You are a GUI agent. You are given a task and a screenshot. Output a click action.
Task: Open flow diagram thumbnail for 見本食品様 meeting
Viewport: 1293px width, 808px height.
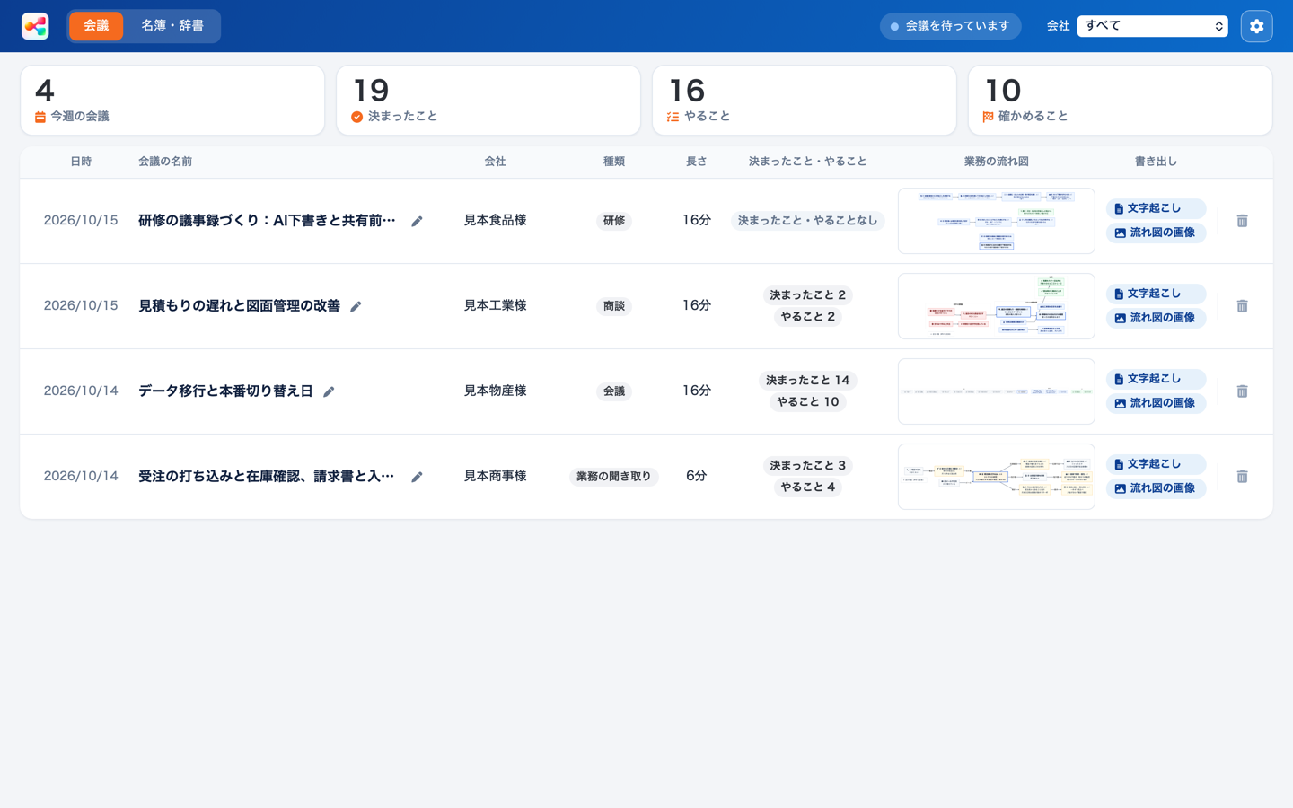997,221
